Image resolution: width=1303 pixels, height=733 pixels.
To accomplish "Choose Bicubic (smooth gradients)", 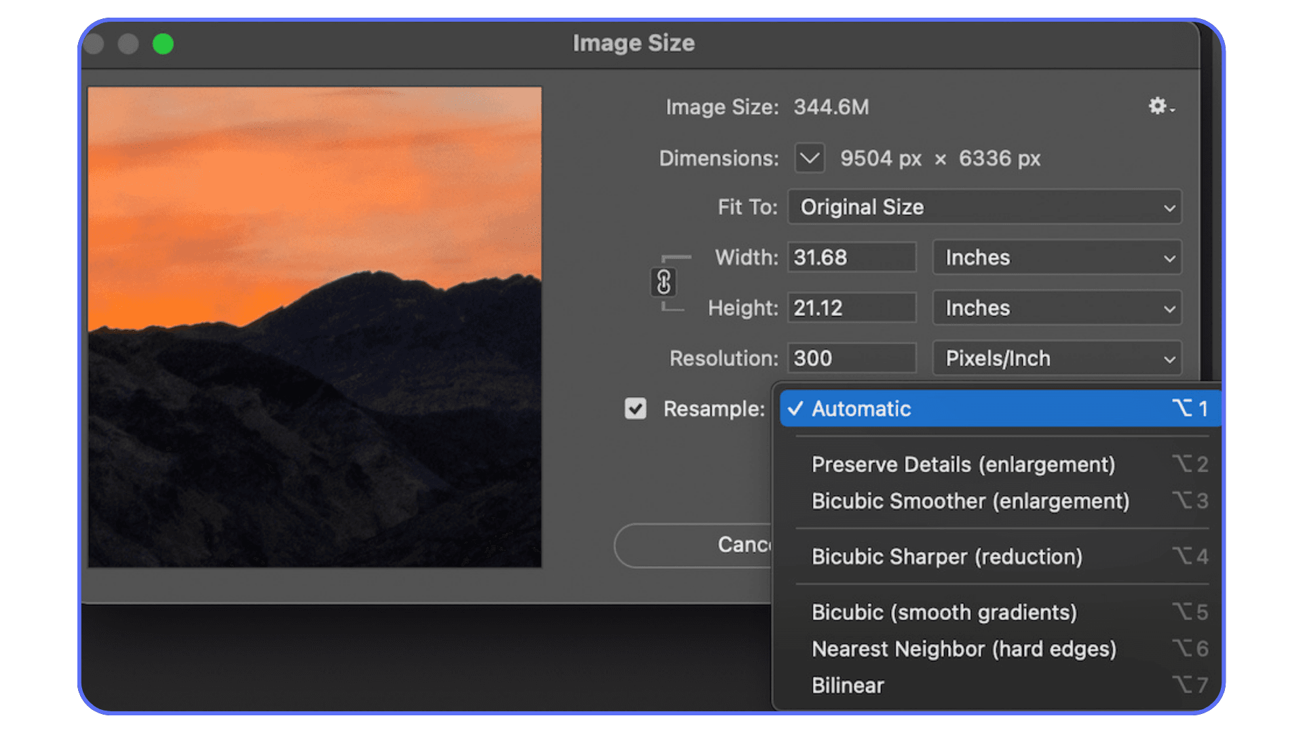I will coord(1000,612).
